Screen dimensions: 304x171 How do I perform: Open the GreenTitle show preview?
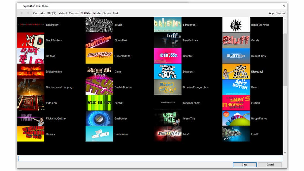(167, 118)
